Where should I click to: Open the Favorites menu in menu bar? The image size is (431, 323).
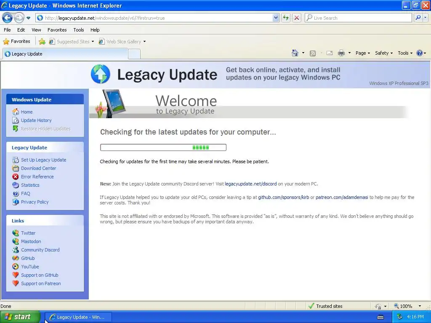[57, 30]
